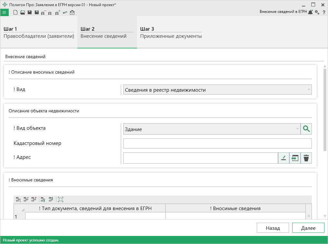Increase font size with the A+ icon
The height and width of the screenshot is (244, 328).
(58, 13)
